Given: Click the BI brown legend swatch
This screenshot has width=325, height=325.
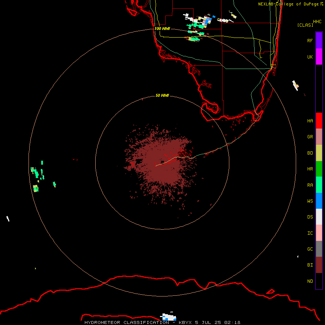Looking at the screenshot, I should [x=319, y=265].
